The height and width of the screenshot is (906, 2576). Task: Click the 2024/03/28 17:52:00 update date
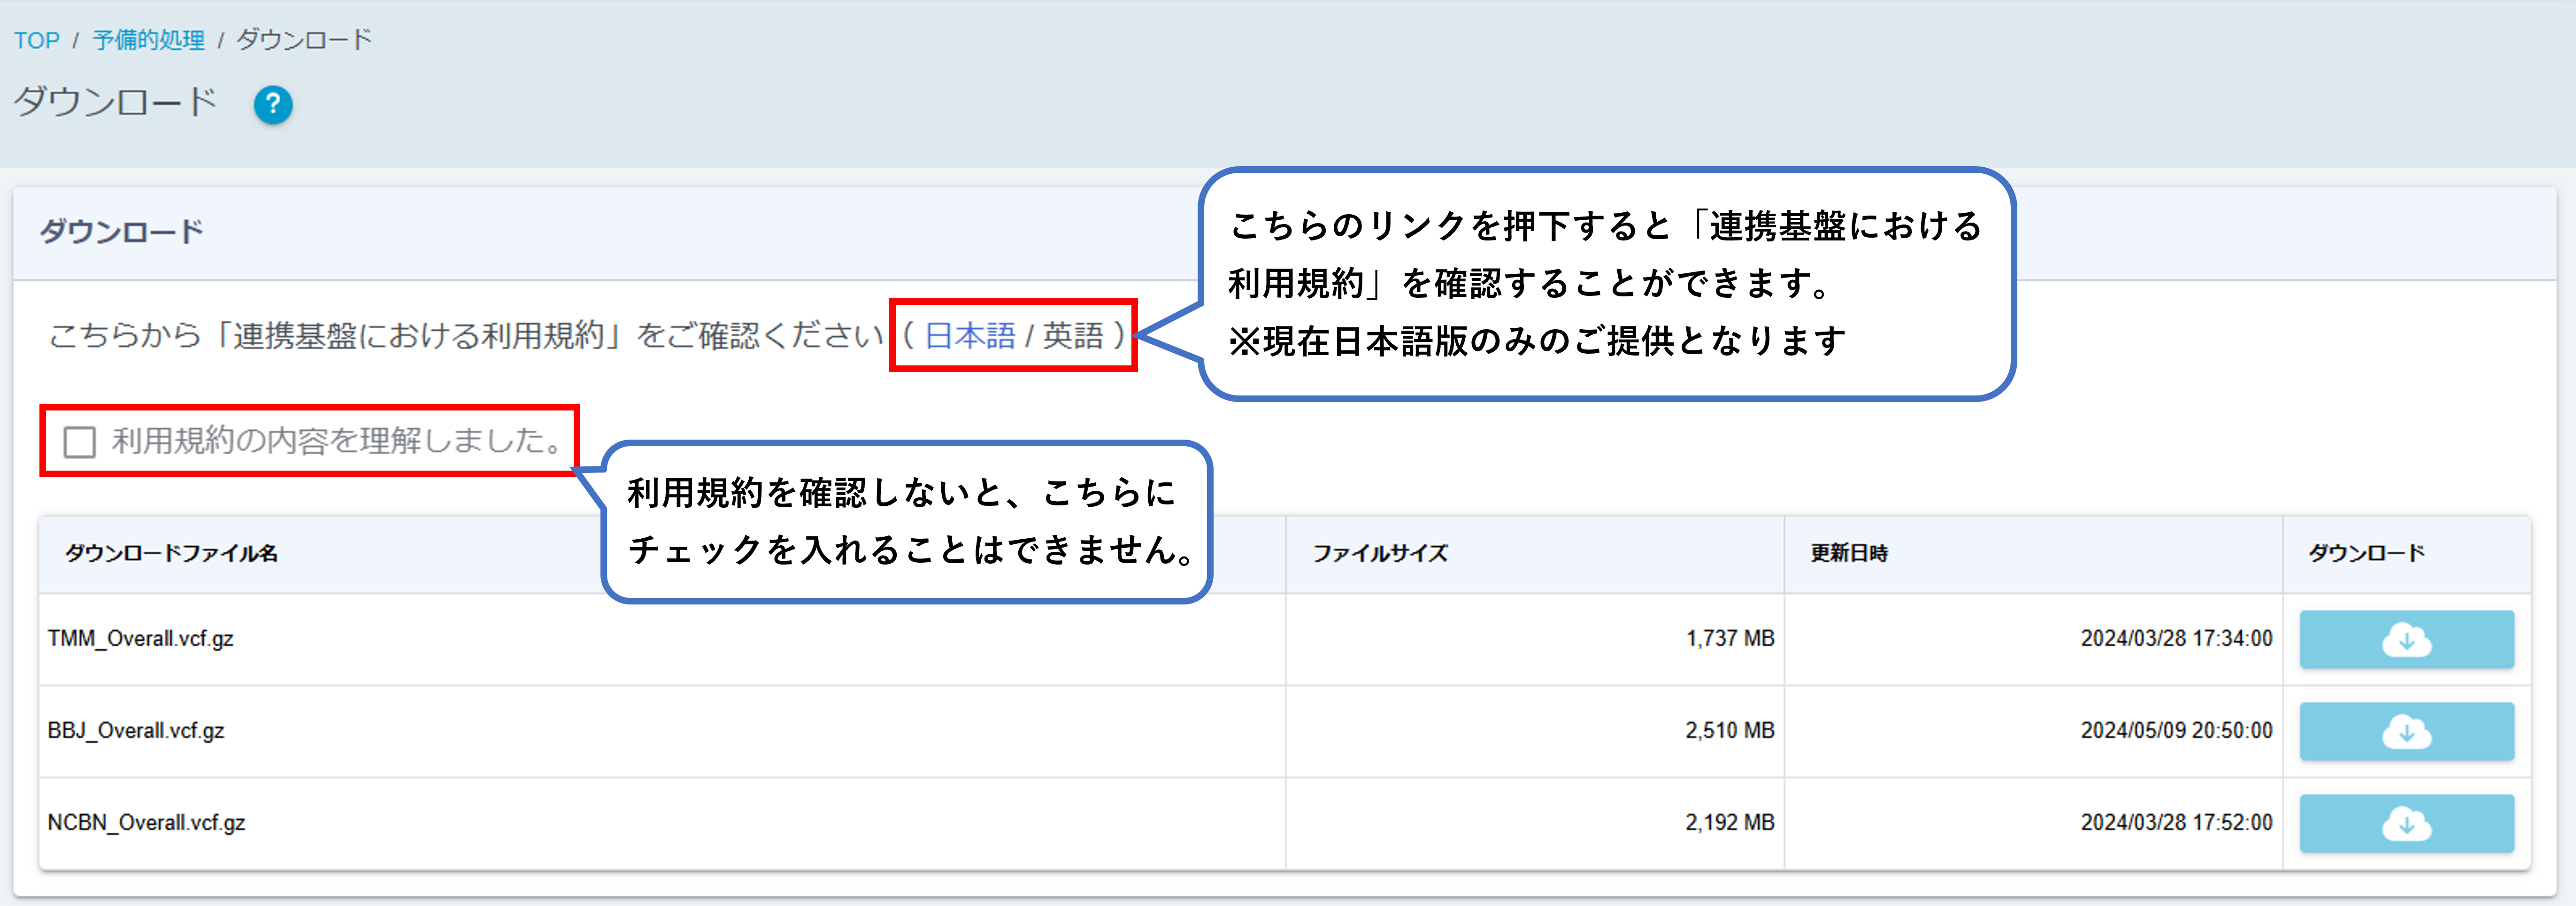pos(2176,822)
